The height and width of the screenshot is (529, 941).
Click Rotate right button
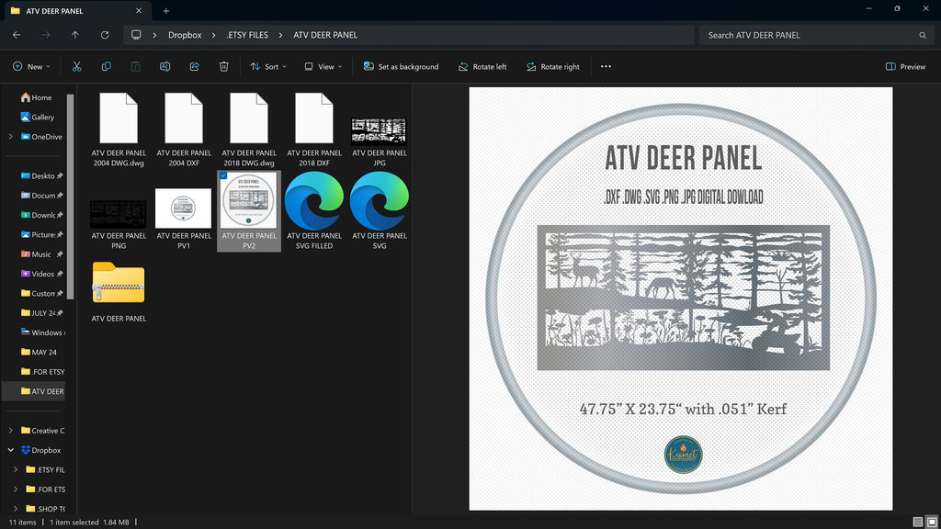click(552, 66)
